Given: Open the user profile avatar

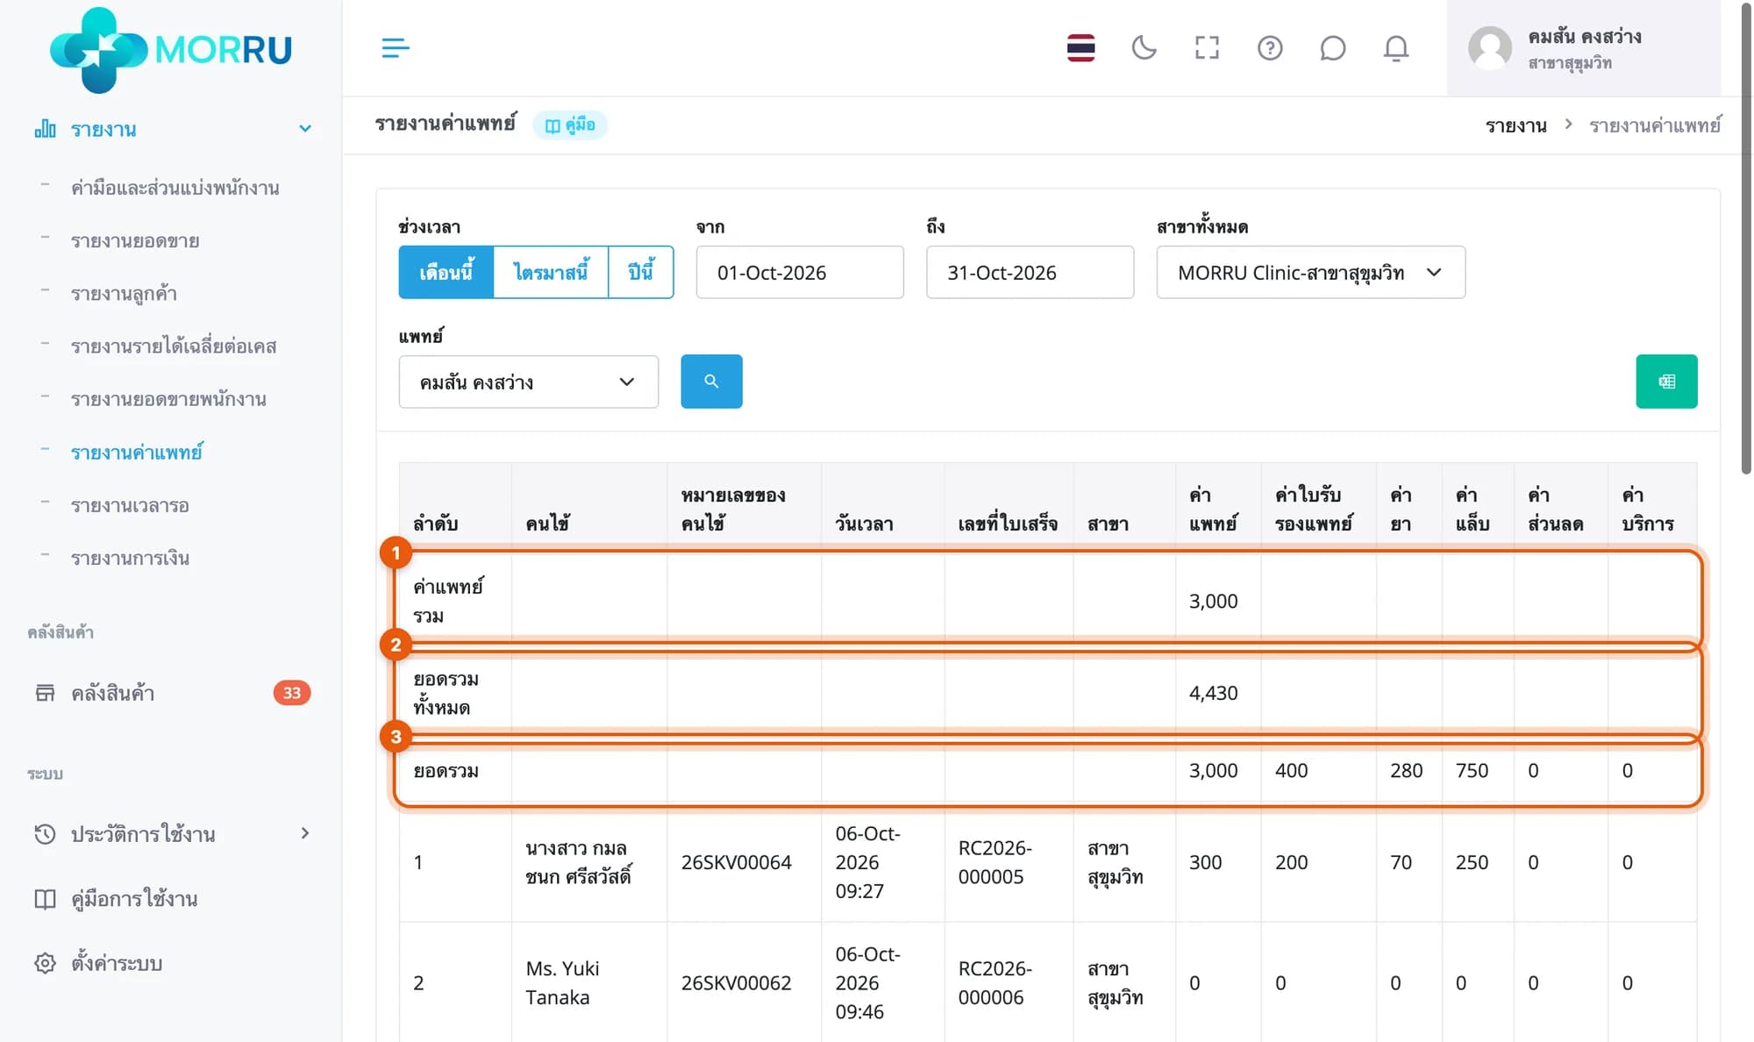Looking at the screenshot, I should 1489,47.
